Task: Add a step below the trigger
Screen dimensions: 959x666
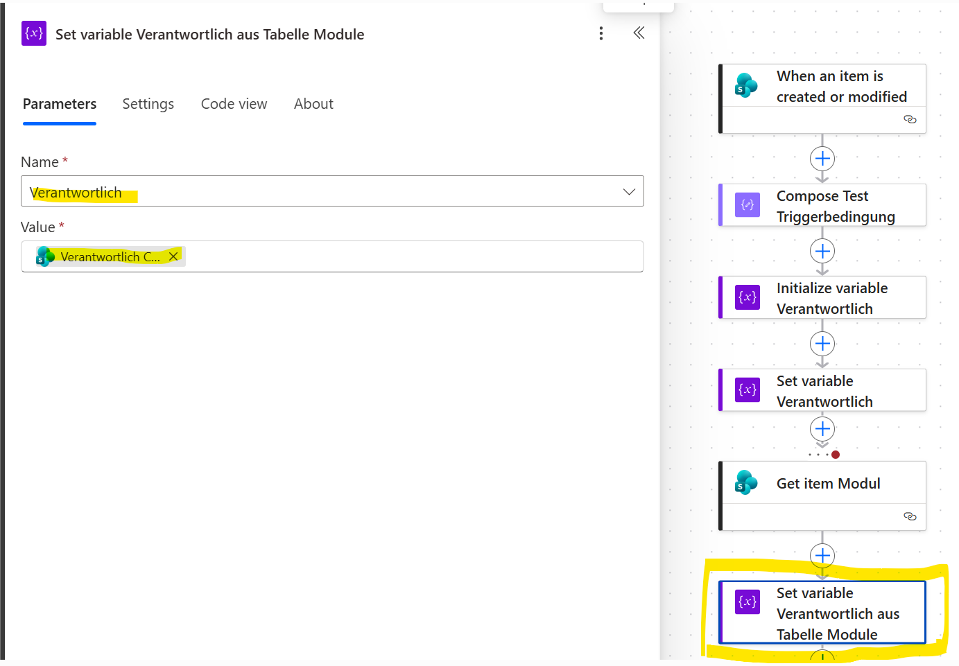Action: pyautogui.click(x=822, y=159)
